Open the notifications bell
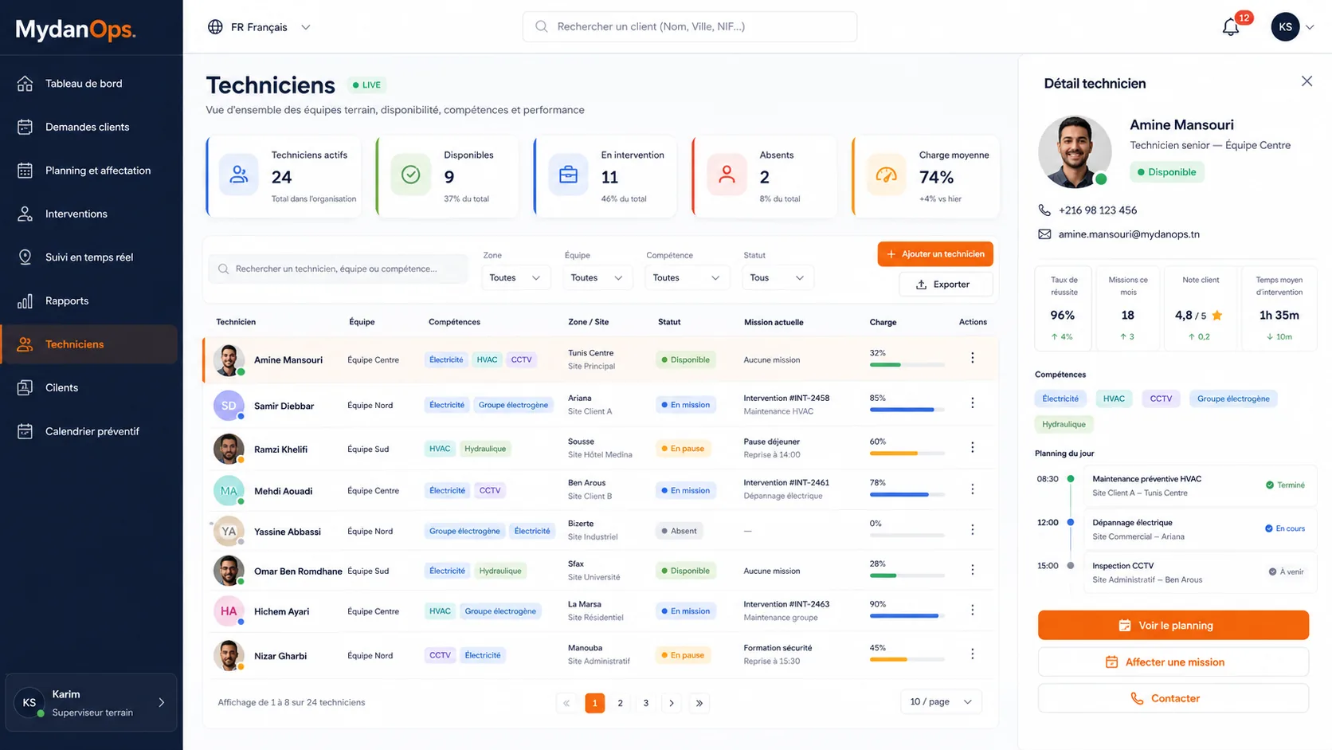Image resolution: width=1332 pixels, height=750 pixels. 1231,27
